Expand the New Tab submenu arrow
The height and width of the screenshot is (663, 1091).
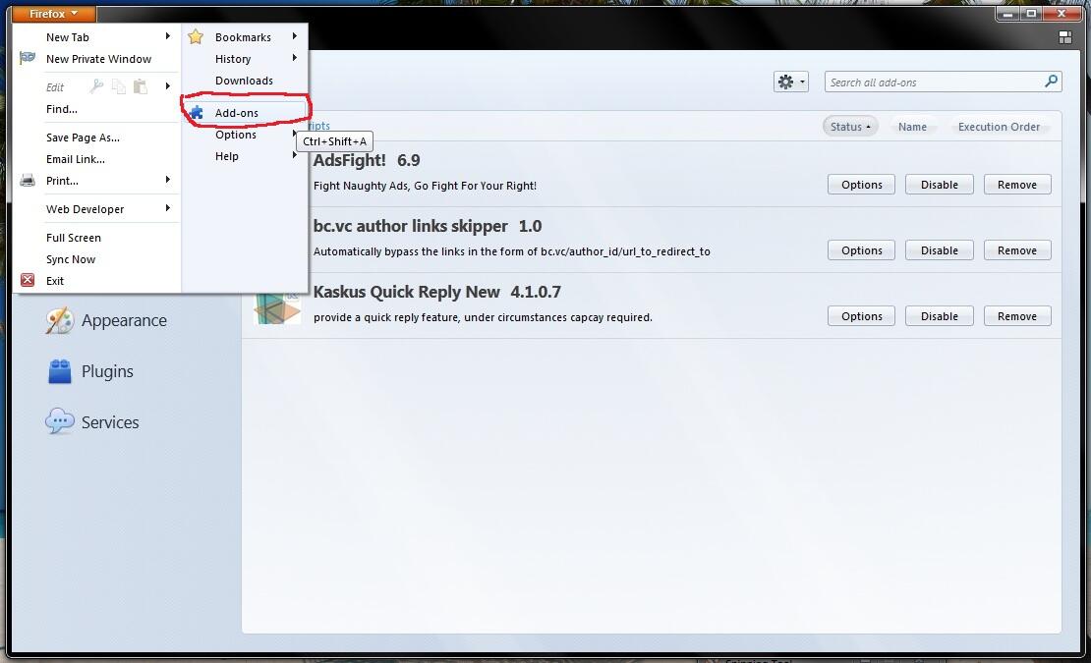[168, 36]
